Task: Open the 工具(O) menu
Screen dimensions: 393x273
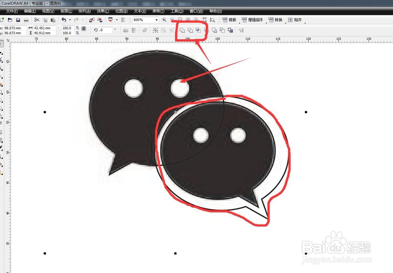Action: coord(177,11)
